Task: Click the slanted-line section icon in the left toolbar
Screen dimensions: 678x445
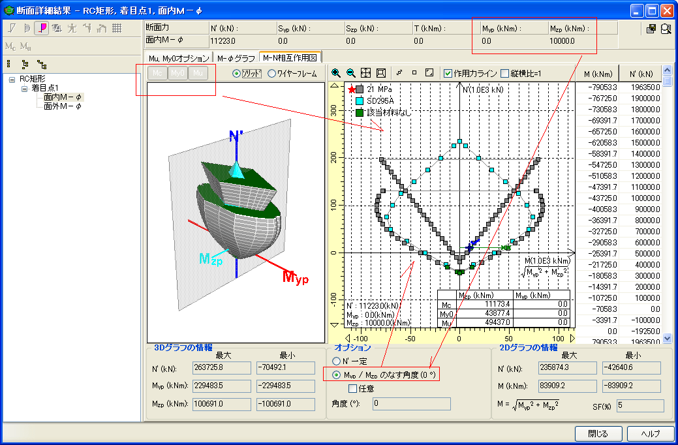Action: point(12,28)
